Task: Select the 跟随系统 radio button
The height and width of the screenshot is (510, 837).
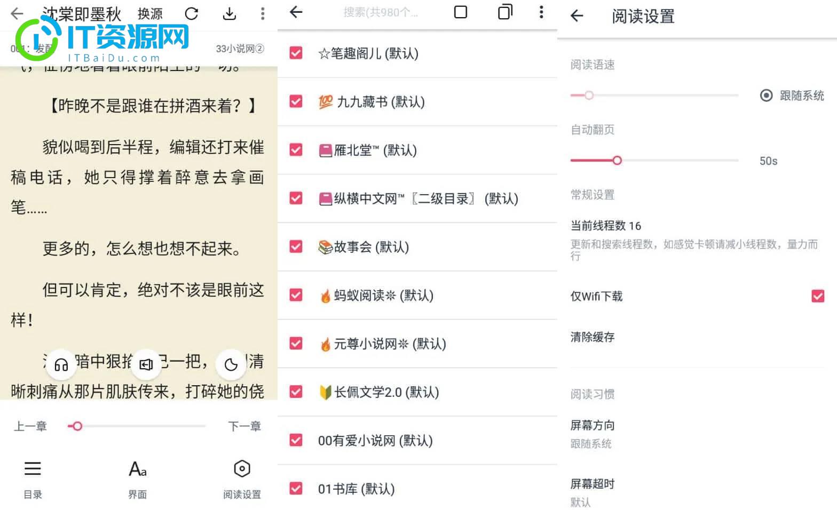Action: pyautogui.click(x=766, y=95)
